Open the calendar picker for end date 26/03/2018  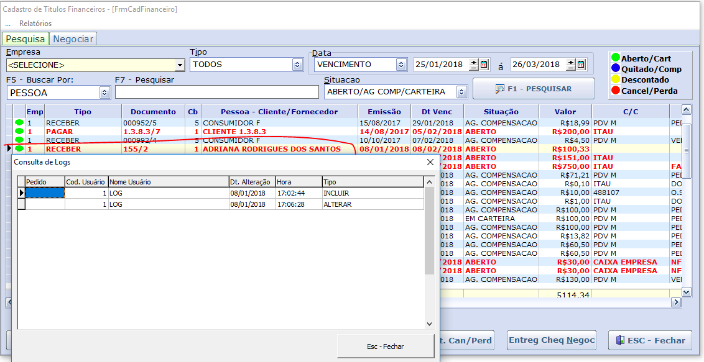click(x=581, y=64)
